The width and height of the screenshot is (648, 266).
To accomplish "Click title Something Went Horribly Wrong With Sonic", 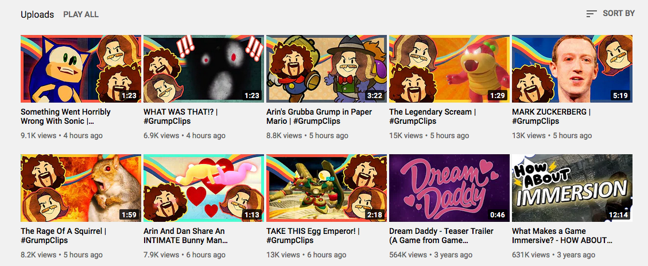I will [65, 116].
